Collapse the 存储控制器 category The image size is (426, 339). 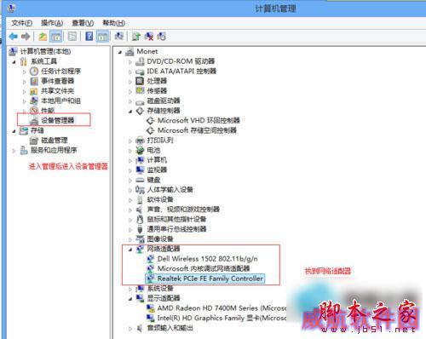point(130,112)
